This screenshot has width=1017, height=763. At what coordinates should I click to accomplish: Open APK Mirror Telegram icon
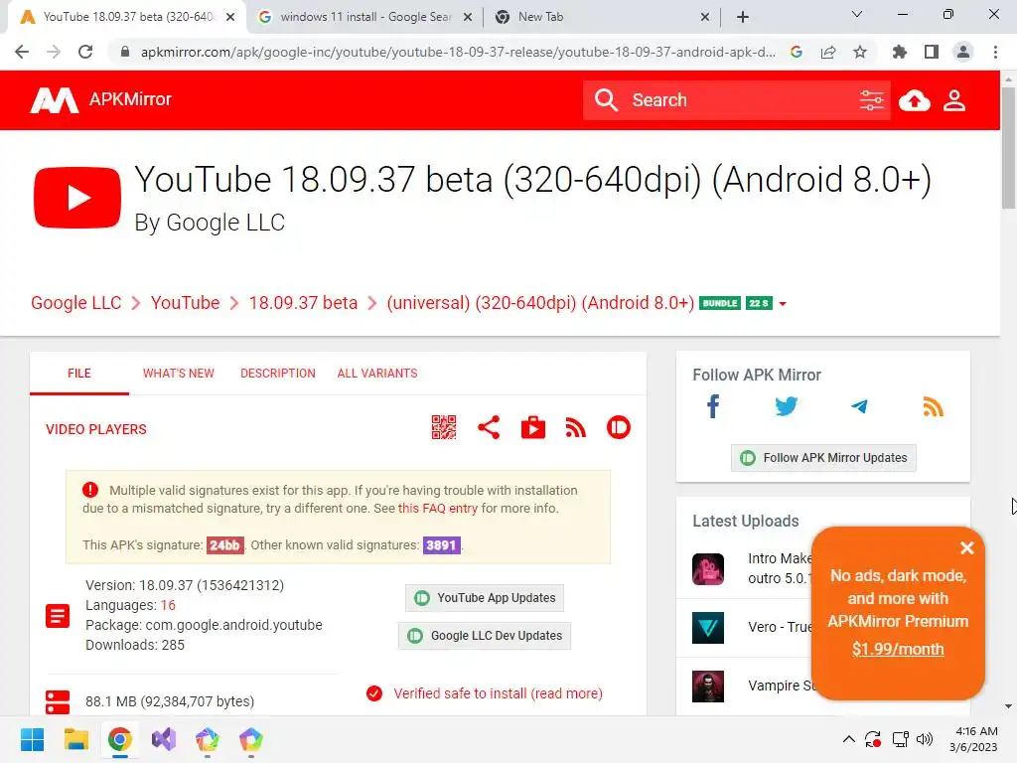859,406
